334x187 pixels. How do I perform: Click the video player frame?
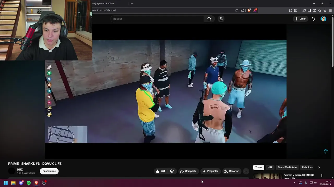click(165, 91)
